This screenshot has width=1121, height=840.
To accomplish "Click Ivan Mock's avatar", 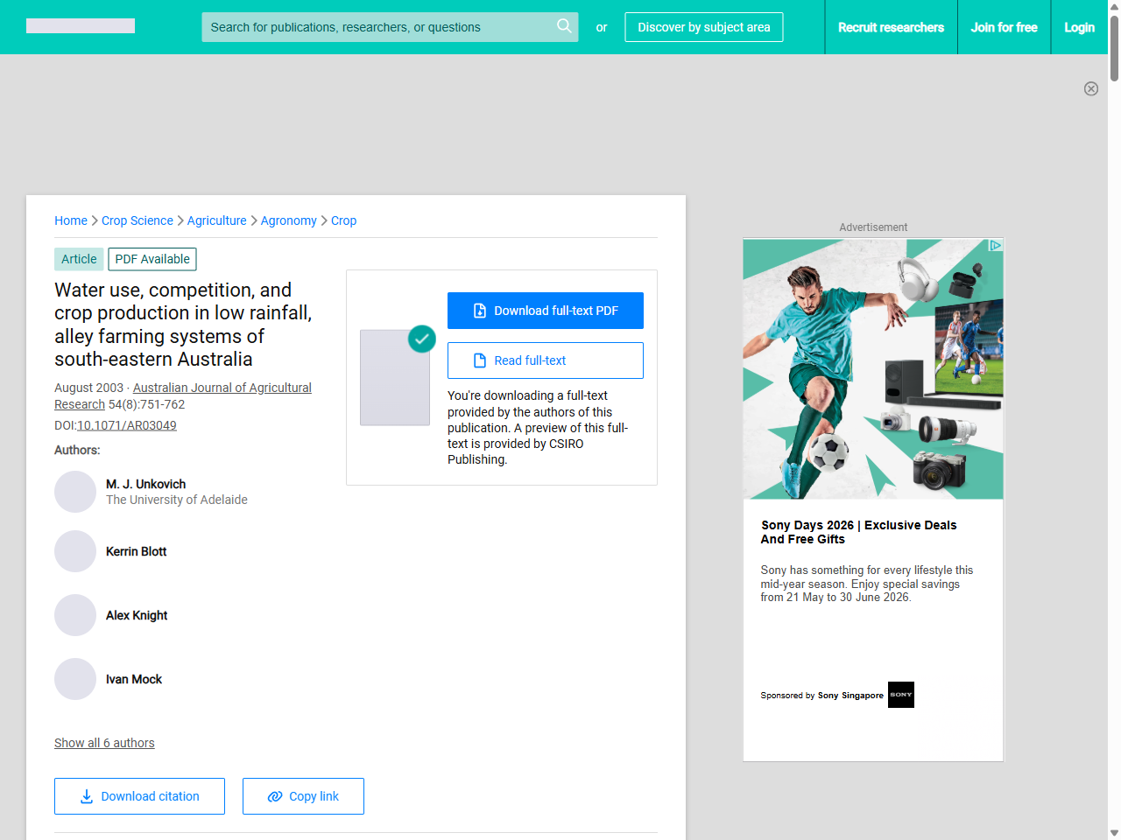I will 75,679.
